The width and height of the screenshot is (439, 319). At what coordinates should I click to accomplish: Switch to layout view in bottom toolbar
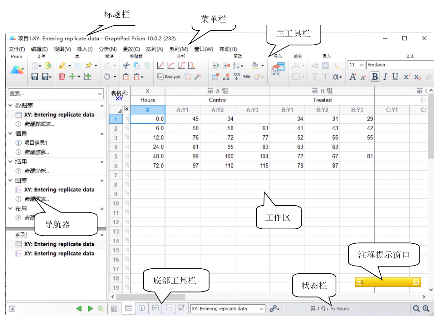182,308
